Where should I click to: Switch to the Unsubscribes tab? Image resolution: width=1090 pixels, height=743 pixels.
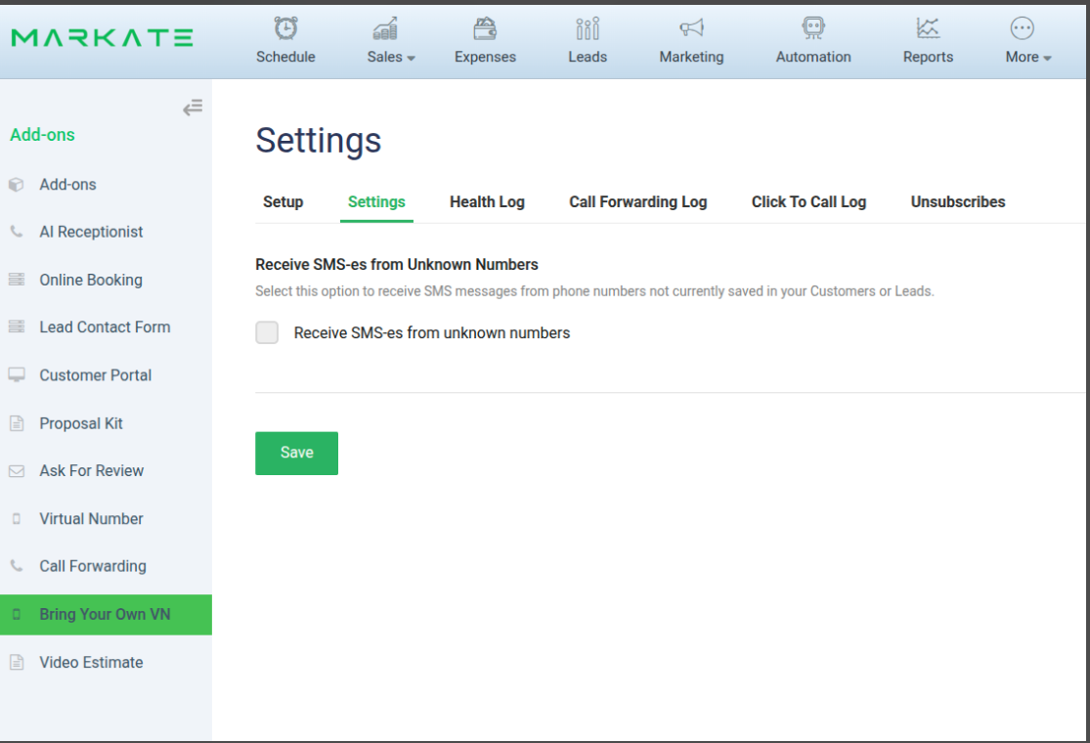(957, 202)
